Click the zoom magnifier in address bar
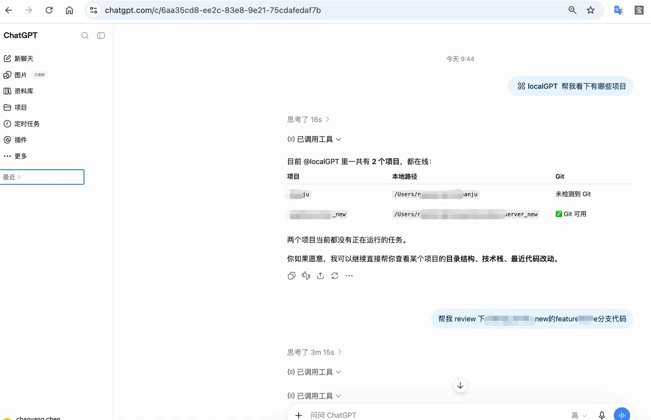The width and height of the screenshot is (651, 420). coord(572,10)
